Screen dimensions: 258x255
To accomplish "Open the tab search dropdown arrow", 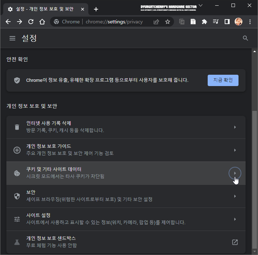I will 201,5.
